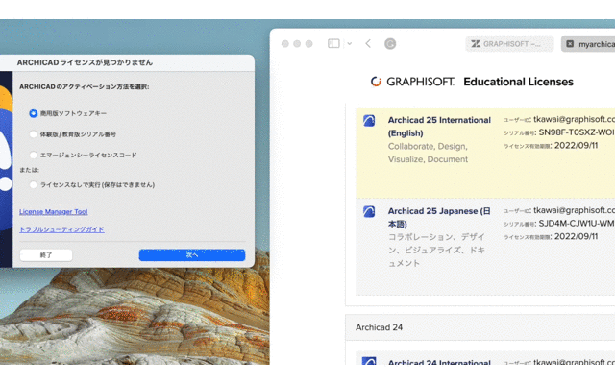Open the トラブルシューティングガイド link
Viewport: 615px width, 384px height.
[x=61, y=229]
